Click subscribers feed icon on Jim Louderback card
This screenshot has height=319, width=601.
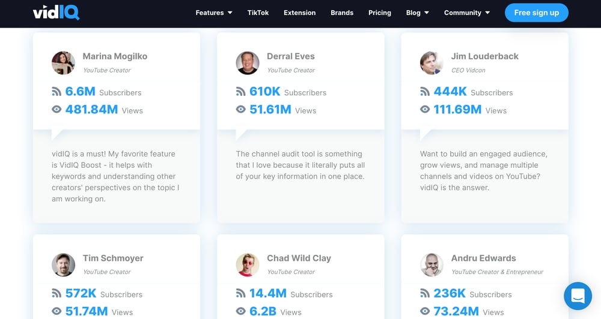tap(425, 92)
